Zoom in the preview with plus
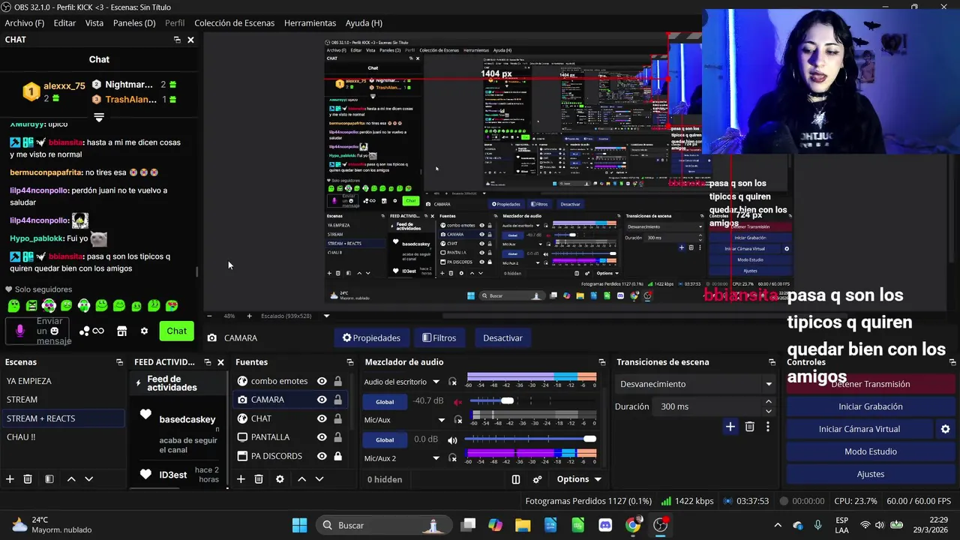 (249, 316)
